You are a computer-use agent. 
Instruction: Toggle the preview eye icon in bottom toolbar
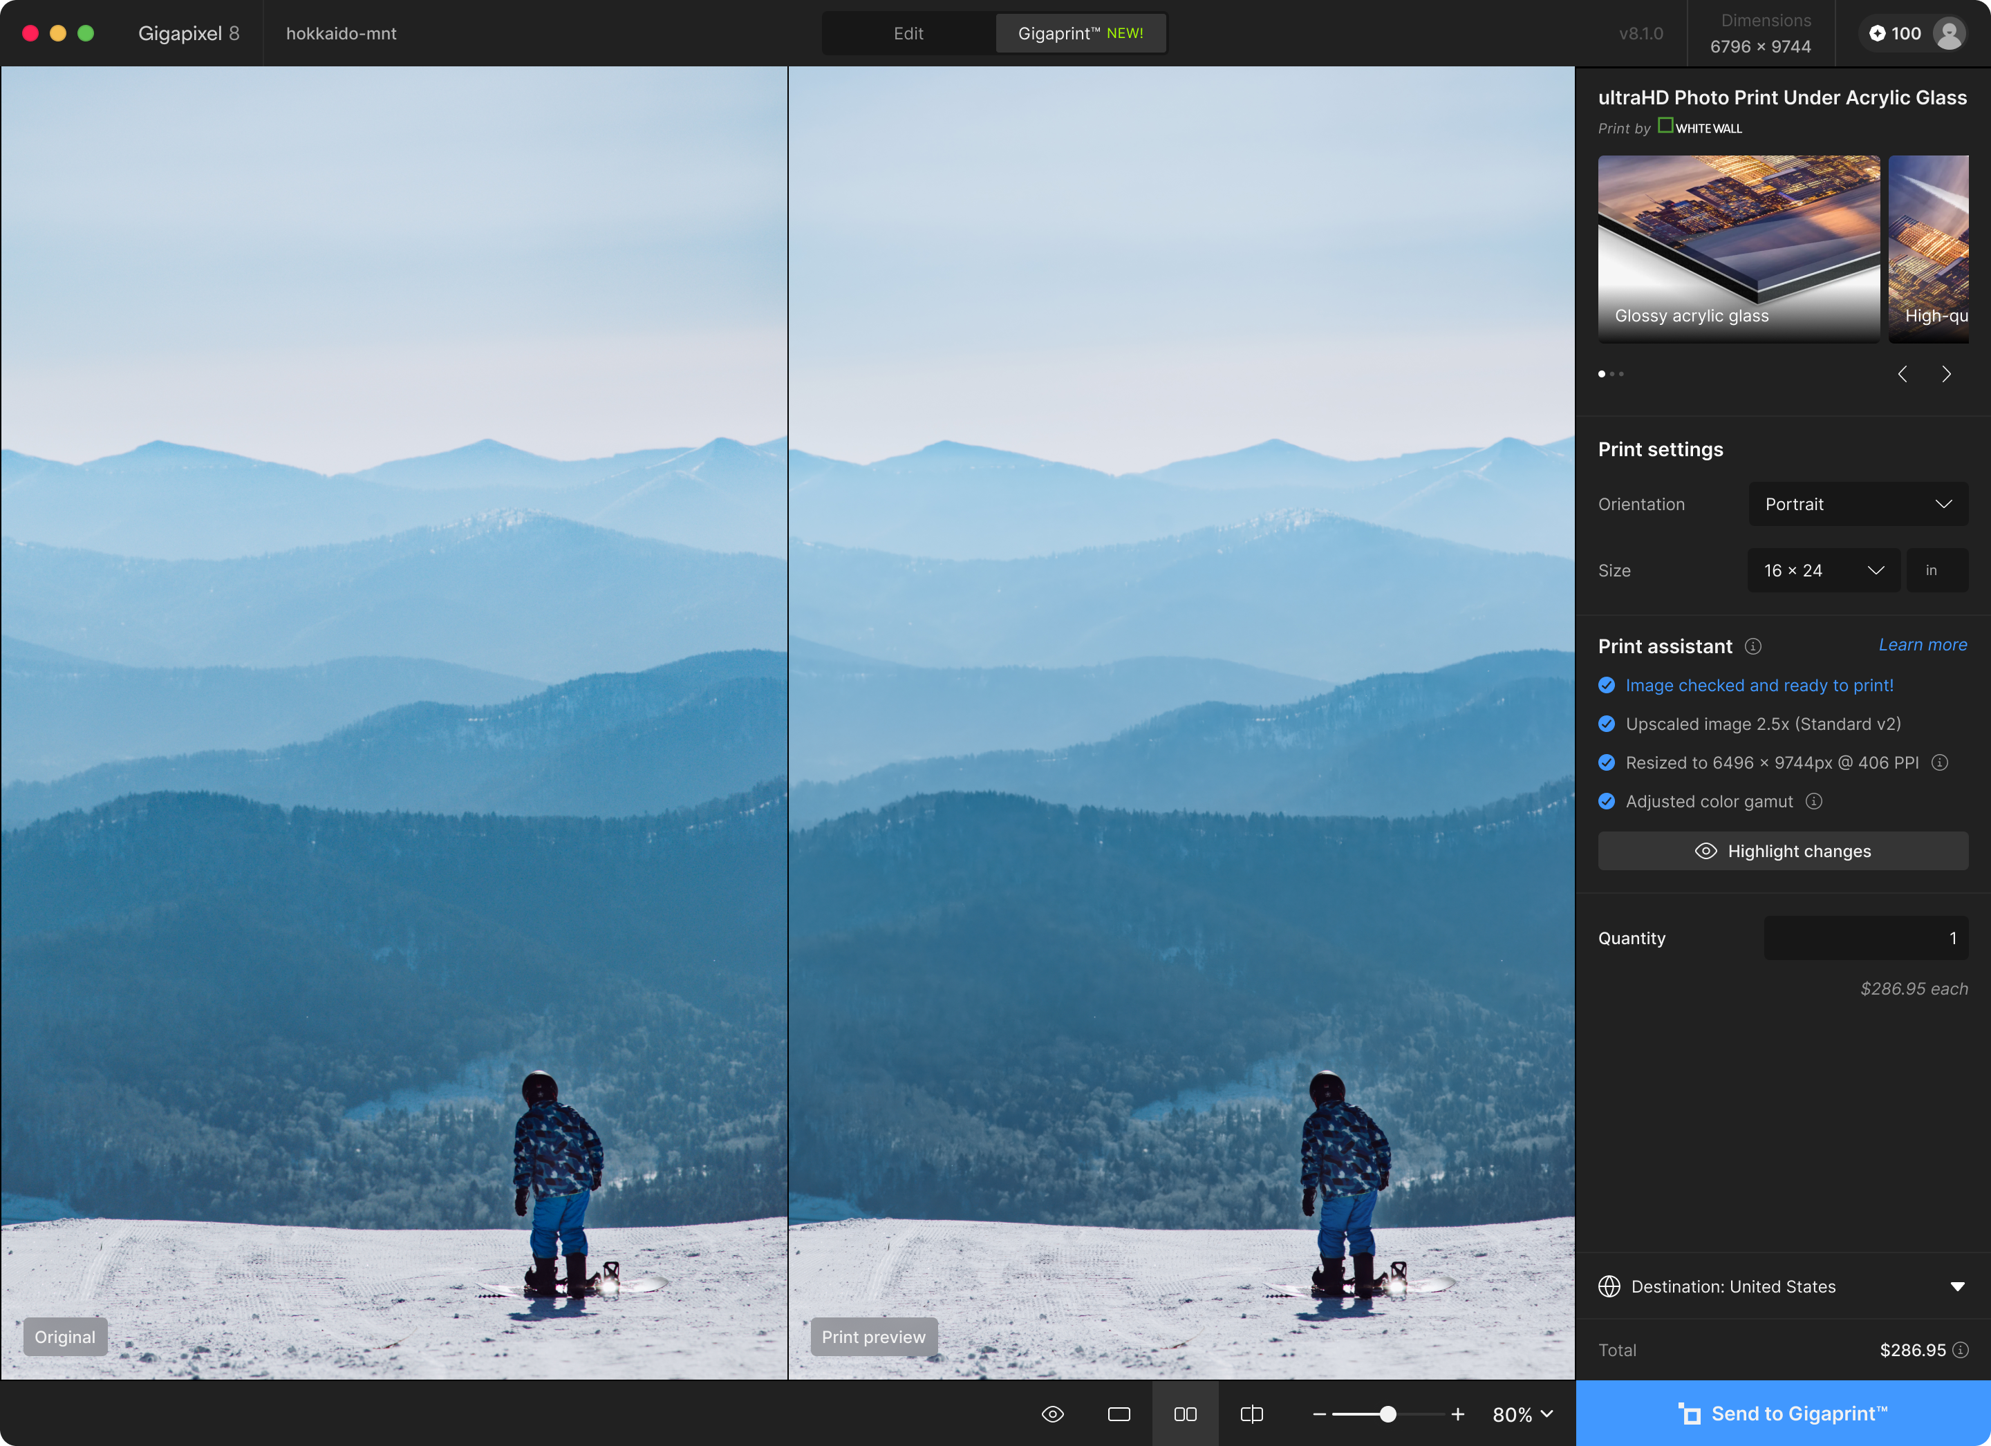(1053, 1414)
